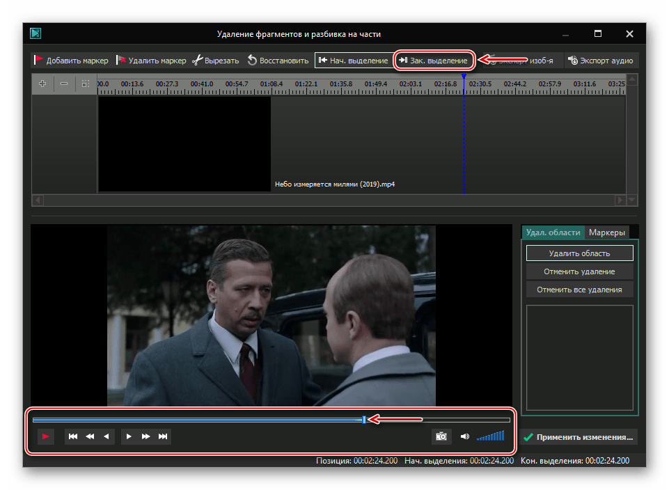Click the Вырезать scissors button
Viewport: 669px width, 490px height.
216,61
